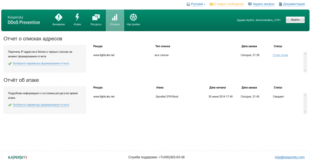This screenshot has width=313, height=162.
Task: Click www.fightcats.net in attack report table
Action: (104, 97)
